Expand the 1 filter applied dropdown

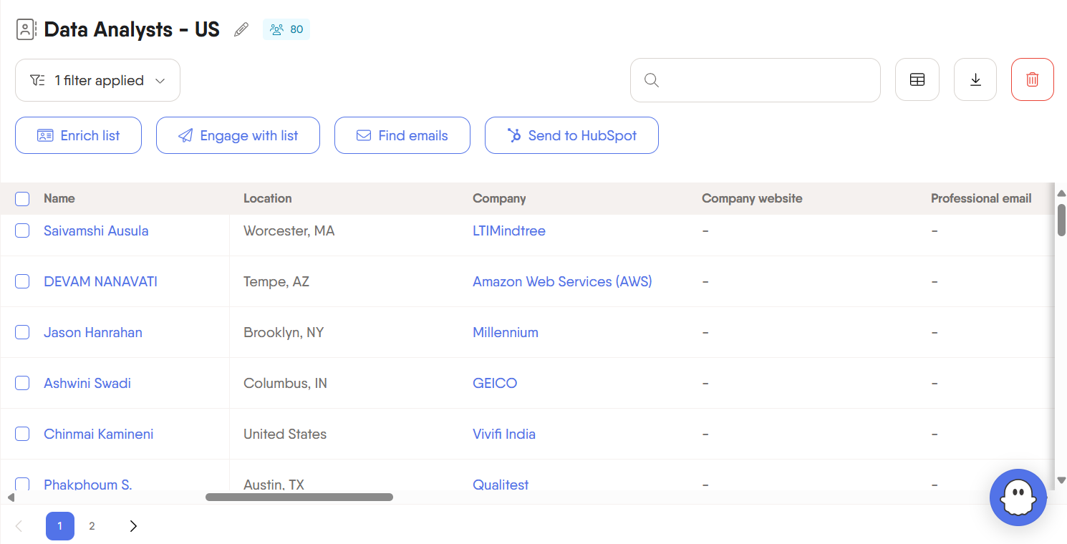[x=97, y=80]
